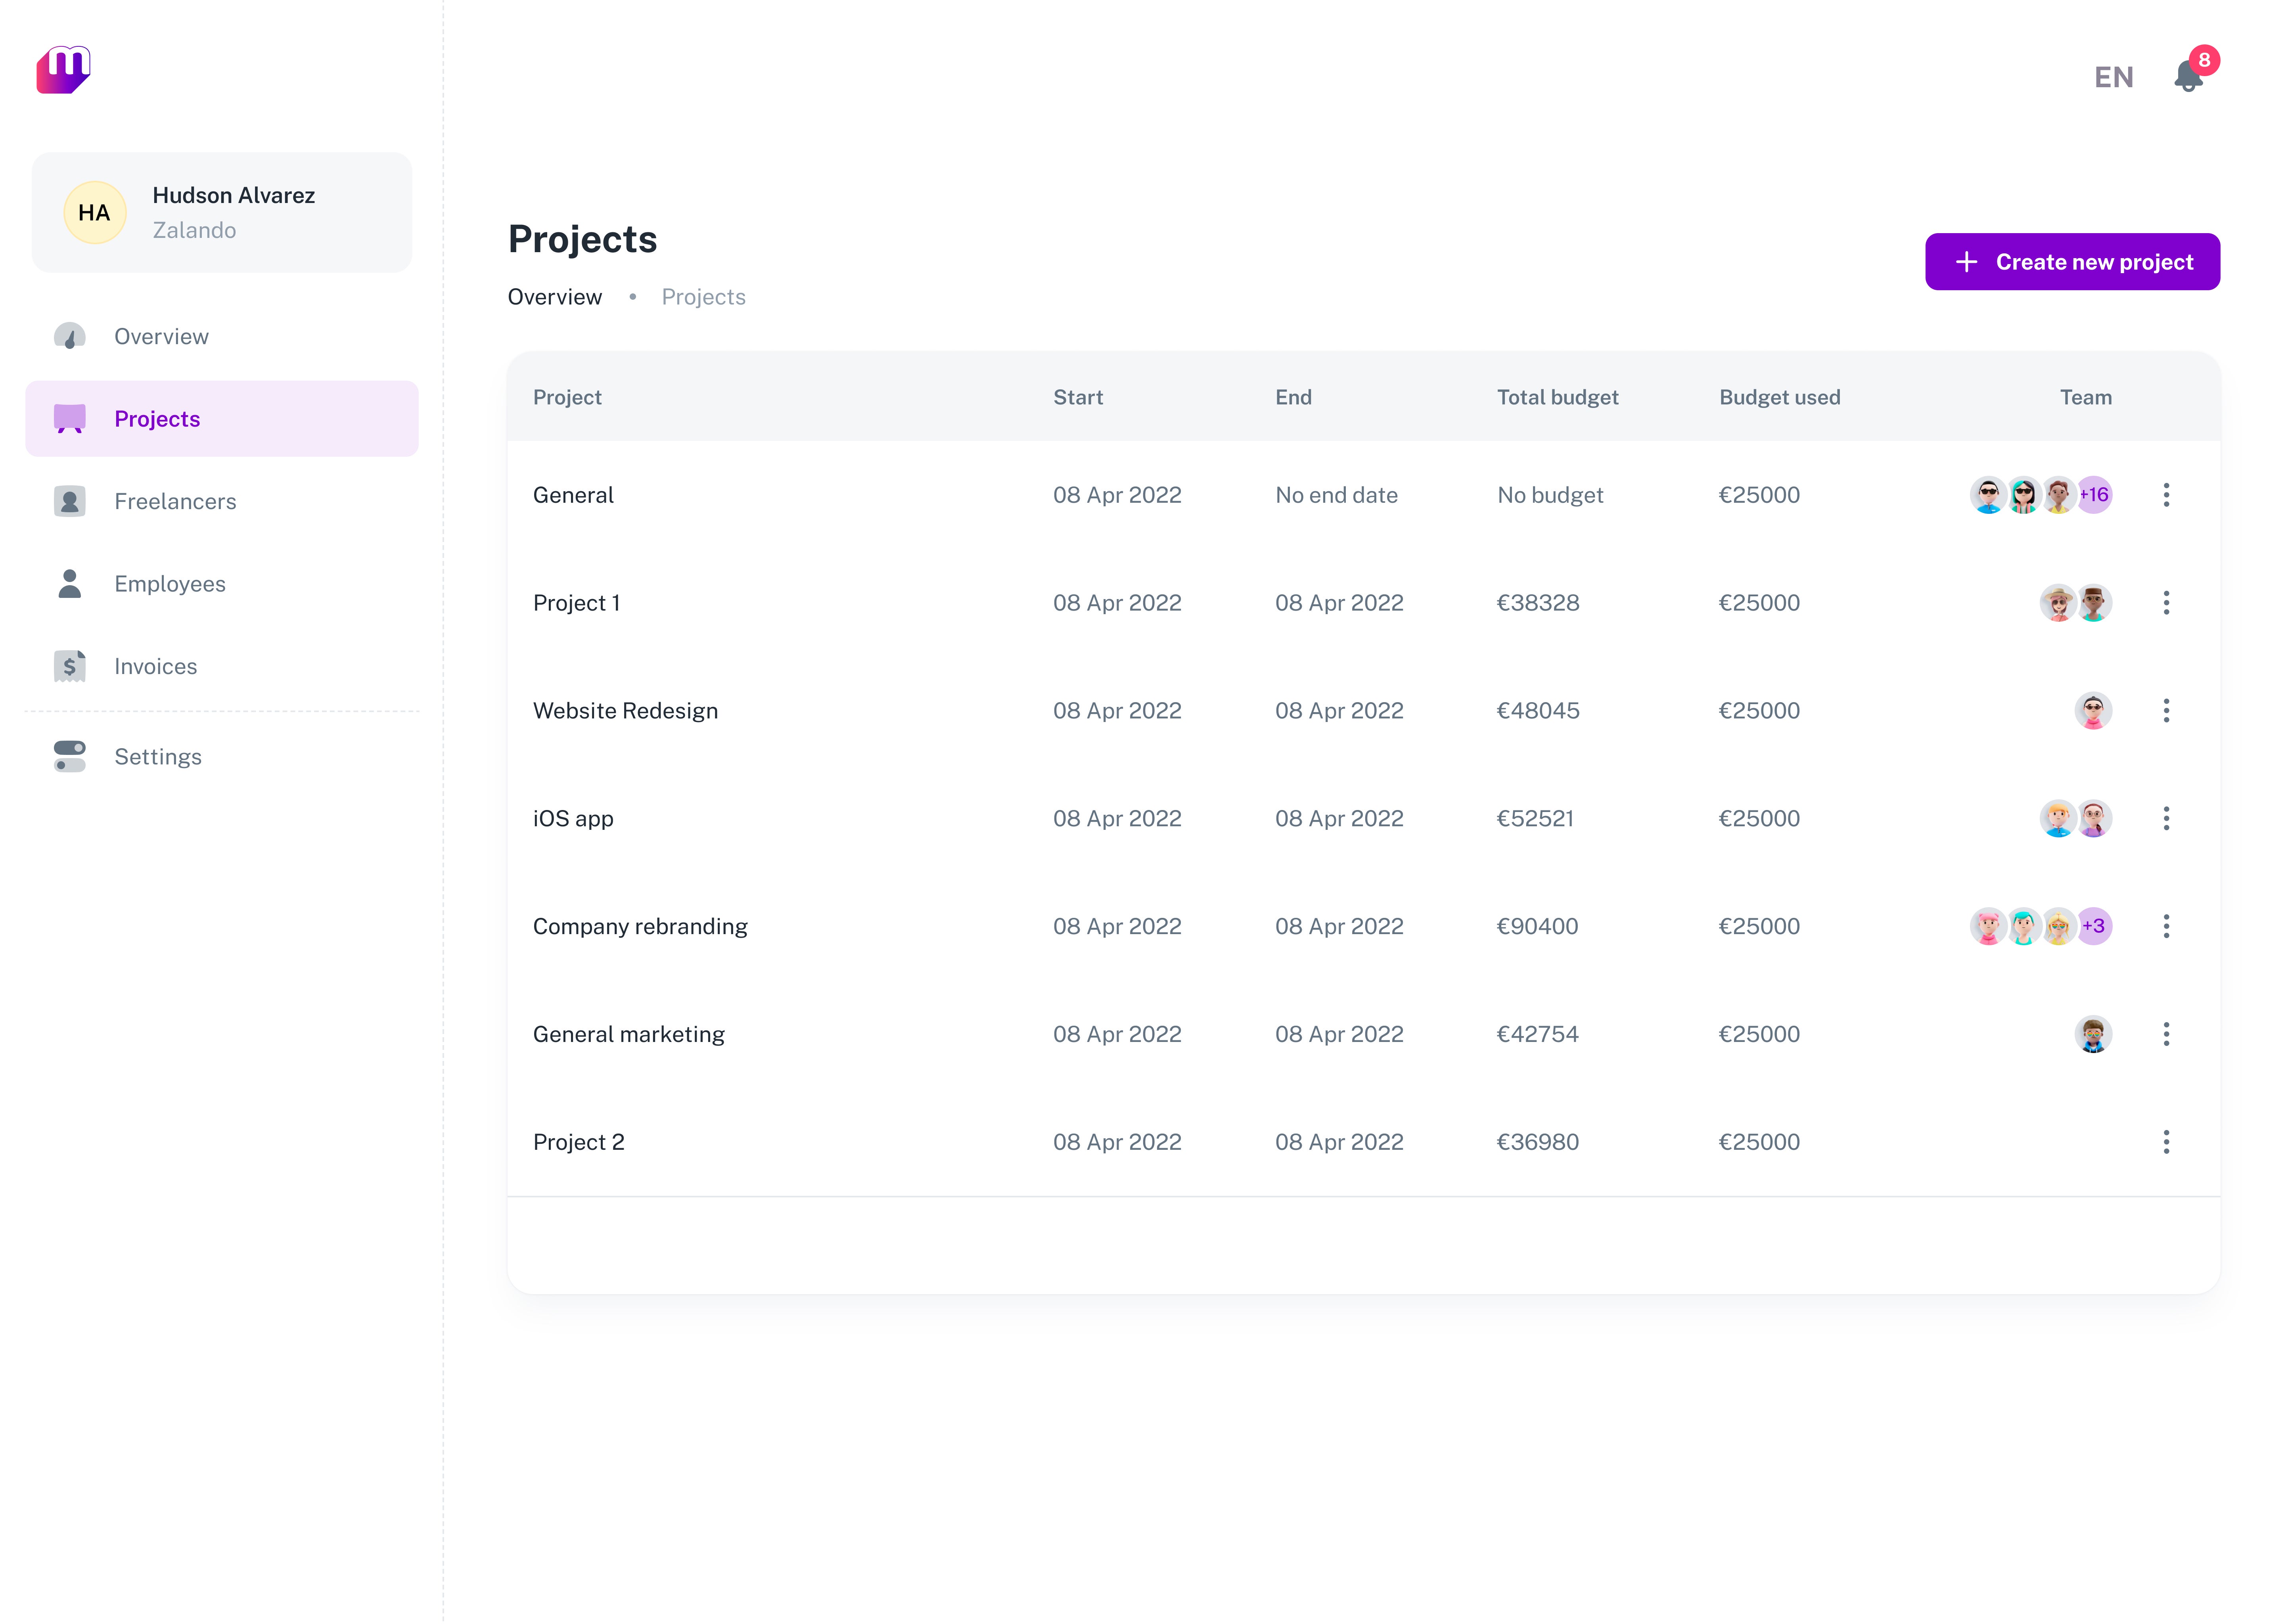Click the notification bell icon

[2187, 77]
